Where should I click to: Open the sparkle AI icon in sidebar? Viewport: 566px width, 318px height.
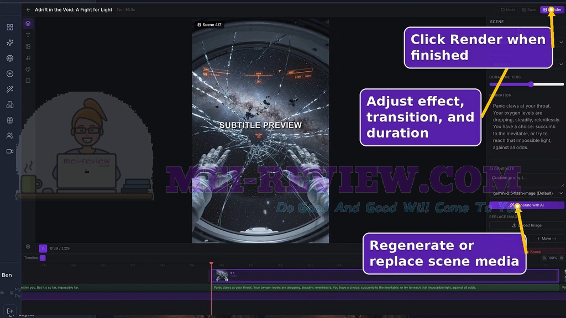(10, 43)
